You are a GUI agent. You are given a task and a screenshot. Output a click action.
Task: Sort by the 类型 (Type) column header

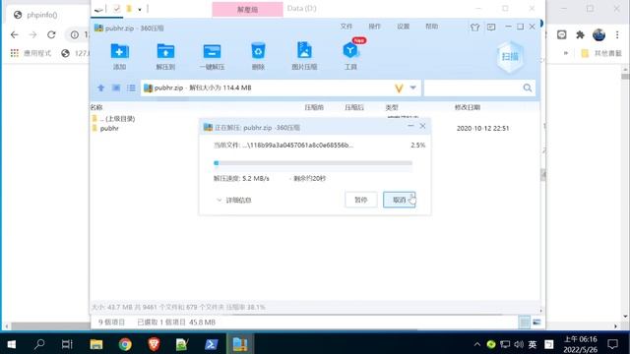point(392,107)
